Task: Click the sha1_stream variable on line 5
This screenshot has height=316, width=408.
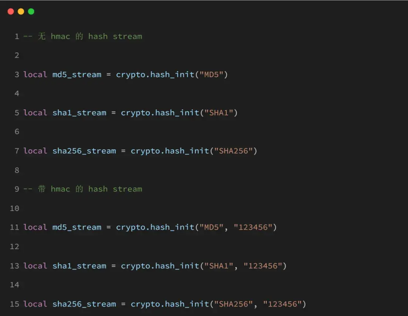Action: pos(79,113)
